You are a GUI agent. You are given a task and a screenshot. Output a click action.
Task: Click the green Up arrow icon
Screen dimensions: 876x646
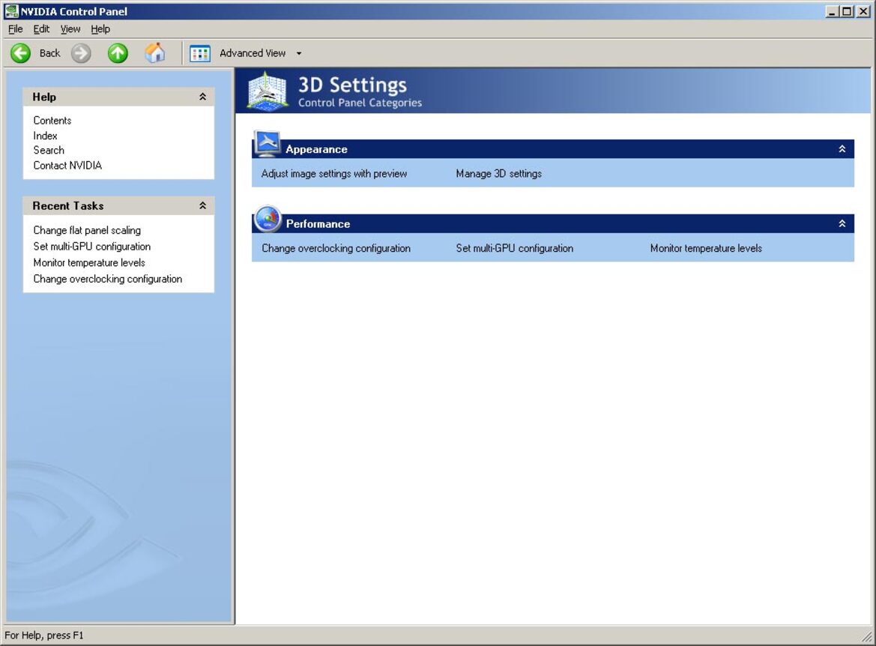click(118, 54)
